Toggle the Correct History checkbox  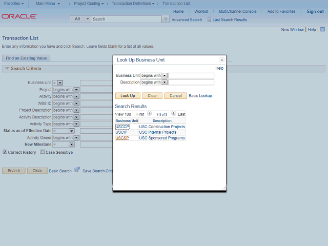pos(5,152)
